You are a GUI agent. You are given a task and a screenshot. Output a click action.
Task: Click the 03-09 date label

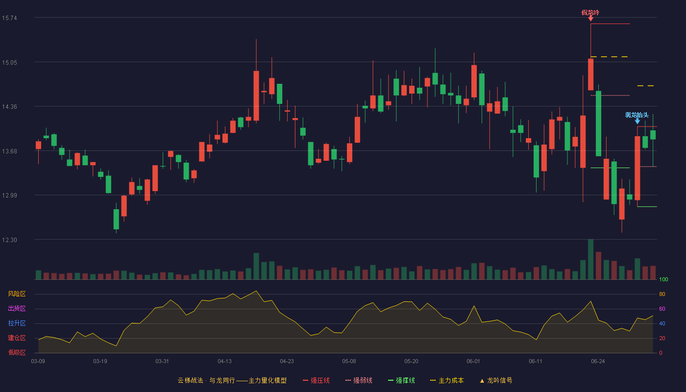coord(38,361)
